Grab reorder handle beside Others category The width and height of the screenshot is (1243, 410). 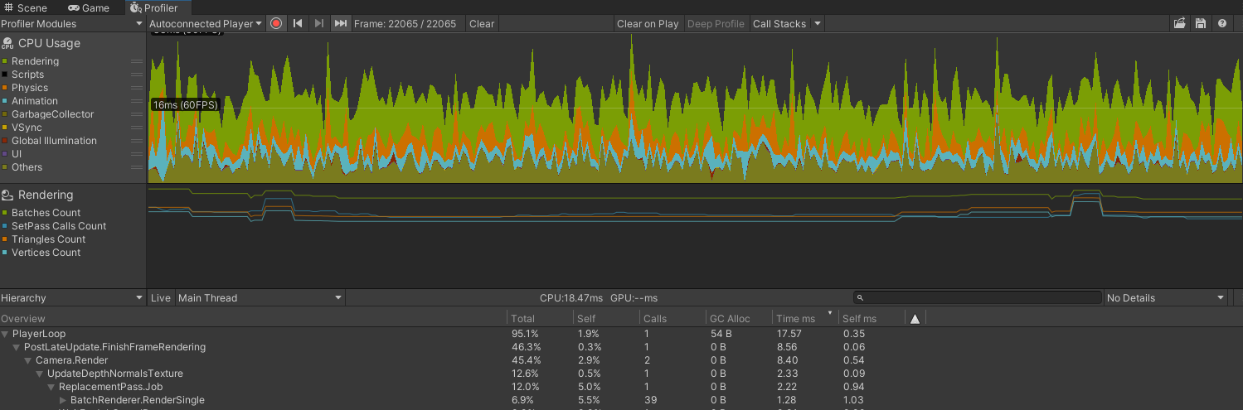(x=137, y=167)
